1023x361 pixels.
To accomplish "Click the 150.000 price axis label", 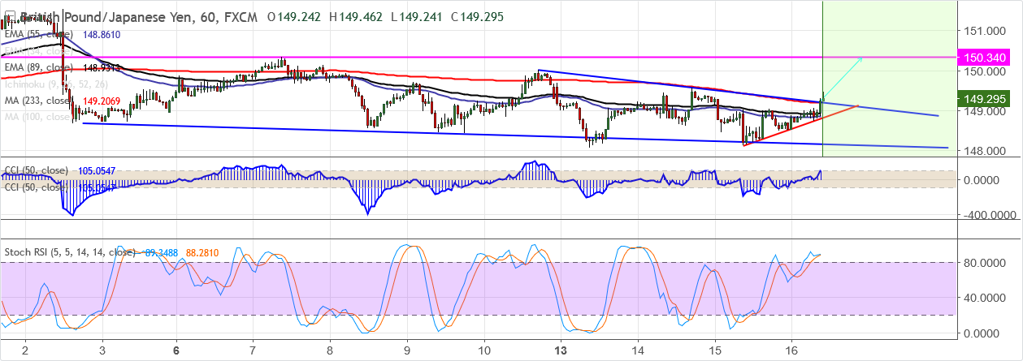I will (x=986, y=71).
